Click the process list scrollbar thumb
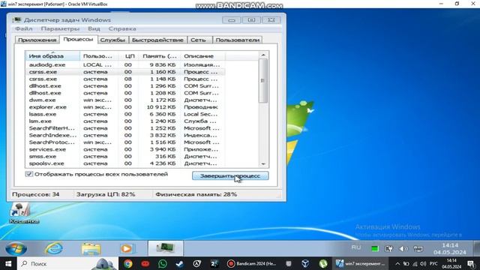Screen dimensions: 480x270 [x=263, y=81]
